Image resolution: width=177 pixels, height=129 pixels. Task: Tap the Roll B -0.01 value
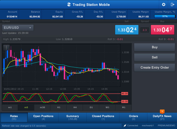(170, 39)
